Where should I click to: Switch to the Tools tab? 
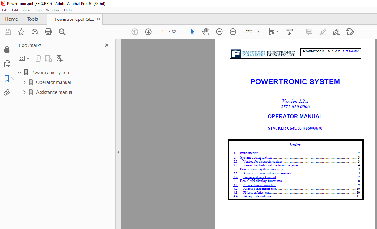[x=32, y=19]
